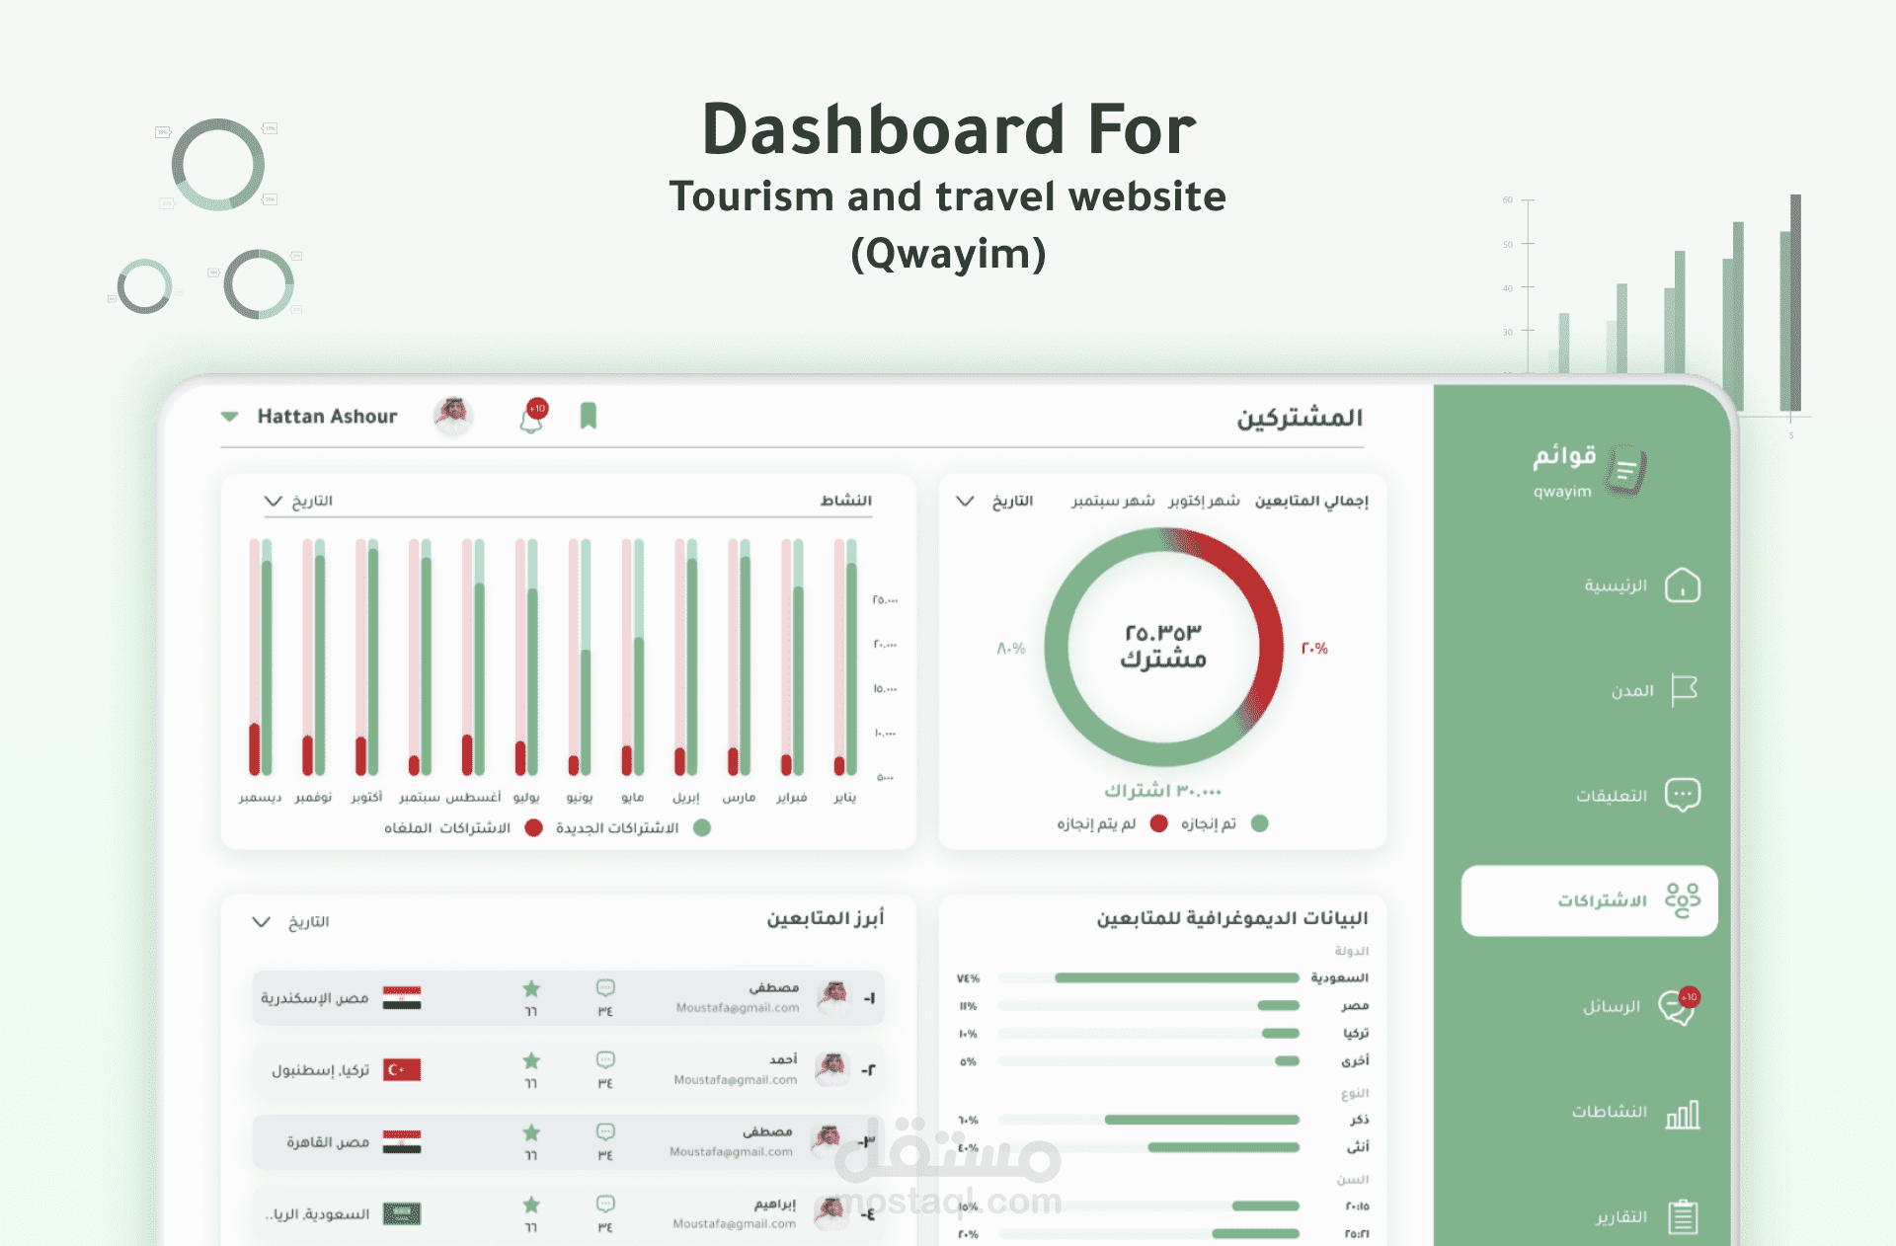
Task: Click comment icon in مصر القاهرة row
Action: [x=605, y=1132]
